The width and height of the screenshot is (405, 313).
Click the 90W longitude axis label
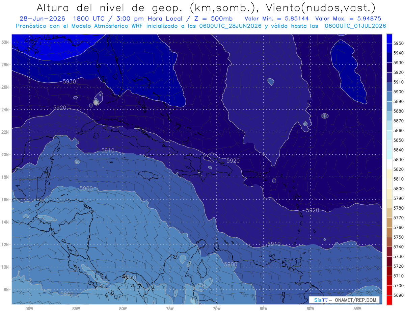click(29, 309)
